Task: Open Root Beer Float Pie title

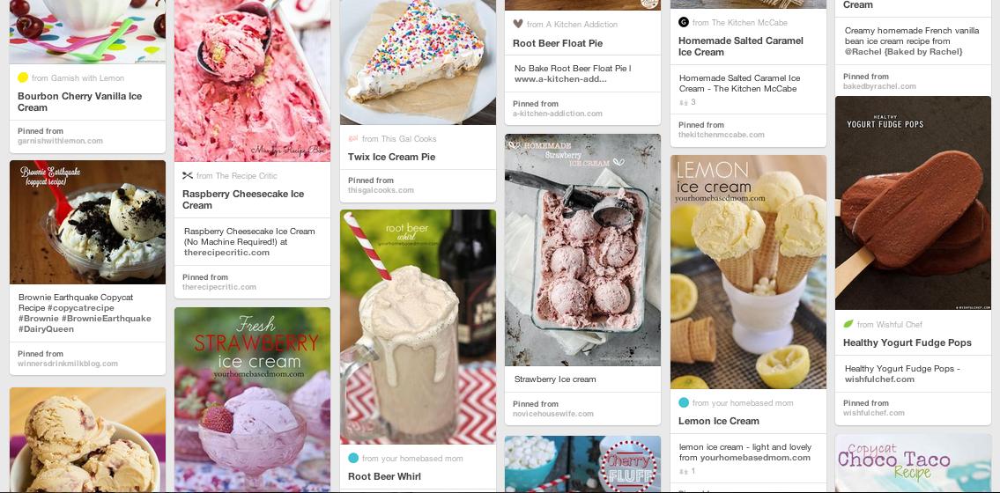Action: (558, 43)
